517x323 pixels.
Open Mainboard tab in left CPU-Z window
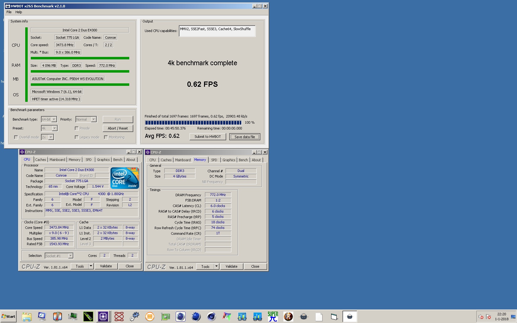pos(57,160)
